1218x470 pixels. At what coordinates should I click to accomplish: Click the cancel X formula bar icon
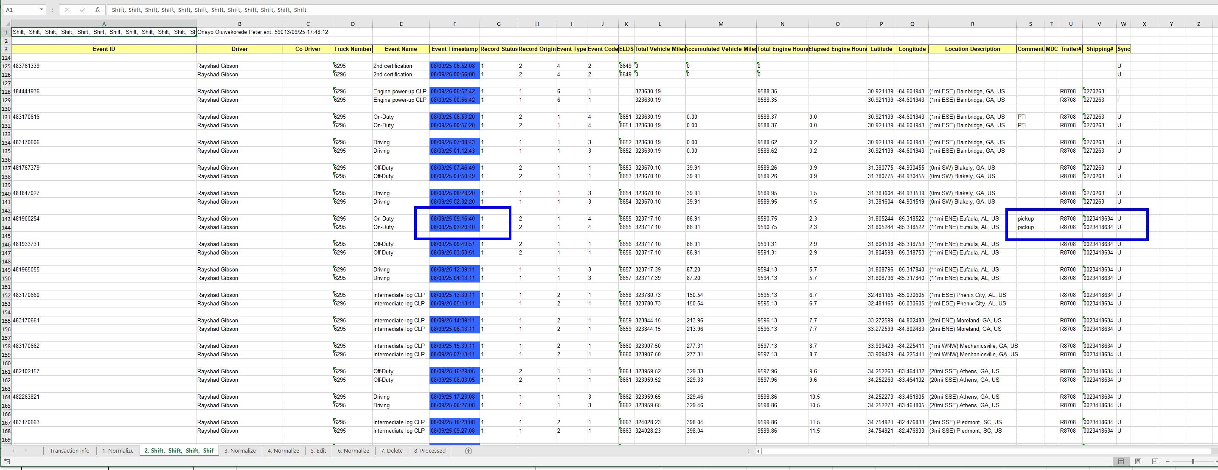click(67, 9)
